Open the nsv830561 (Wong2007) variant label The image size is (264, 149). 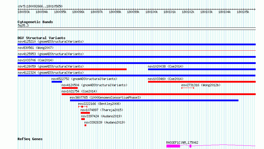(36, 48)
